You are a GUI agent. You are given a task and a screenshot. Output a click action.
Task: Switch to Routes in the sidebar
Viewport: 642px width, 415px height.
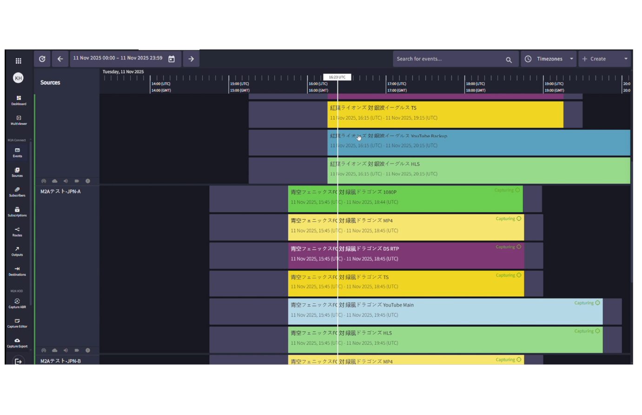pyautogui.click(x=17, y=232)
